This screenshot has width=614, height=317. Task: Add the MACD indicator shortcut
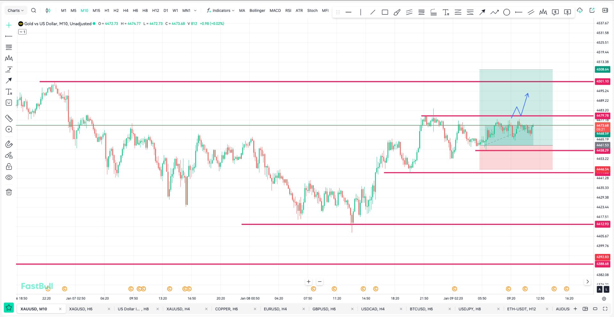point(275,11)
